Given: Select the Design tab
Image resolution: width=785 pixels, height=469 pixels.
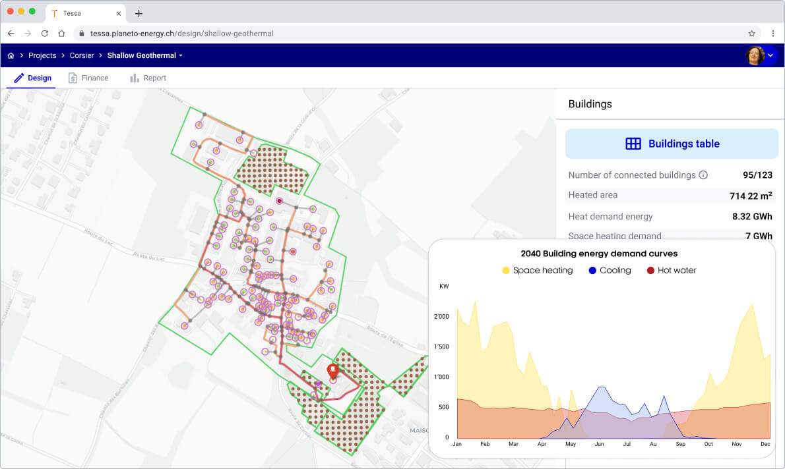Looking at the screenshot, I should pyautogui.click(x=33, y=78).
